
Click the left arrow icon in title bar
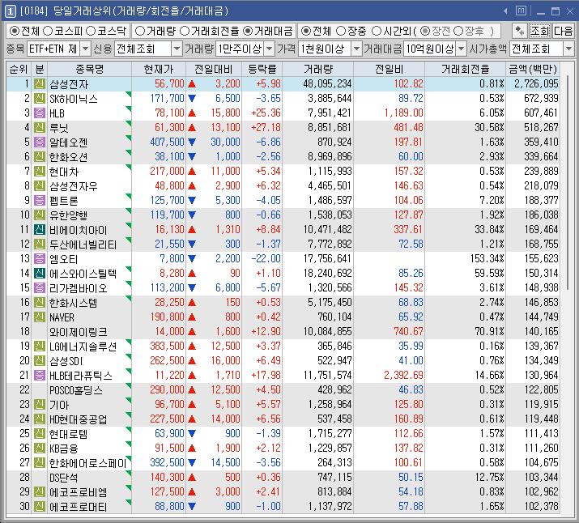pos(505,11)
